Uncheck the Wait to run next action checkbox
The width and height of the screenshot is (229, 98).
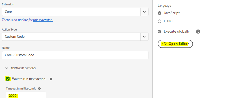tap(8, 79)
